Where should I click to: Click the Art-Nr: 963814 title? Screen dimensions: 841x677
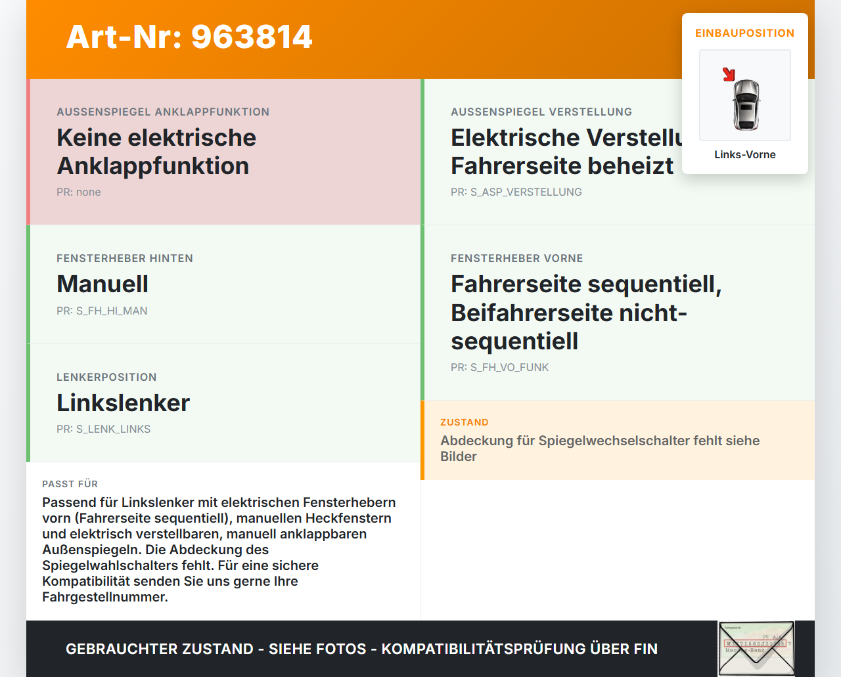[x=189, y=37]
